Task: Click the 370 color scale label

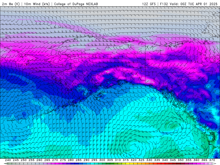Action: tap(212, 160)
